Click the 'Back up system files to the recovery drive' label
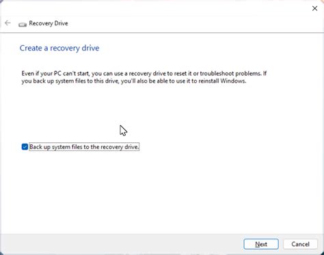This screenshot has height=255, width=324. pyautogui.click(x=84, y=147)
